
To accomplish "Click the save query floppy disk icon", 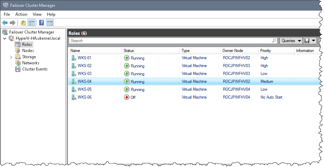I will tap(307, 41).
